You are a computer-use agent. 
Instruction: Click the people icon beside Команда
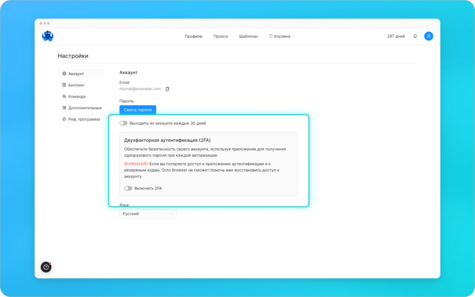click(64, 97)
